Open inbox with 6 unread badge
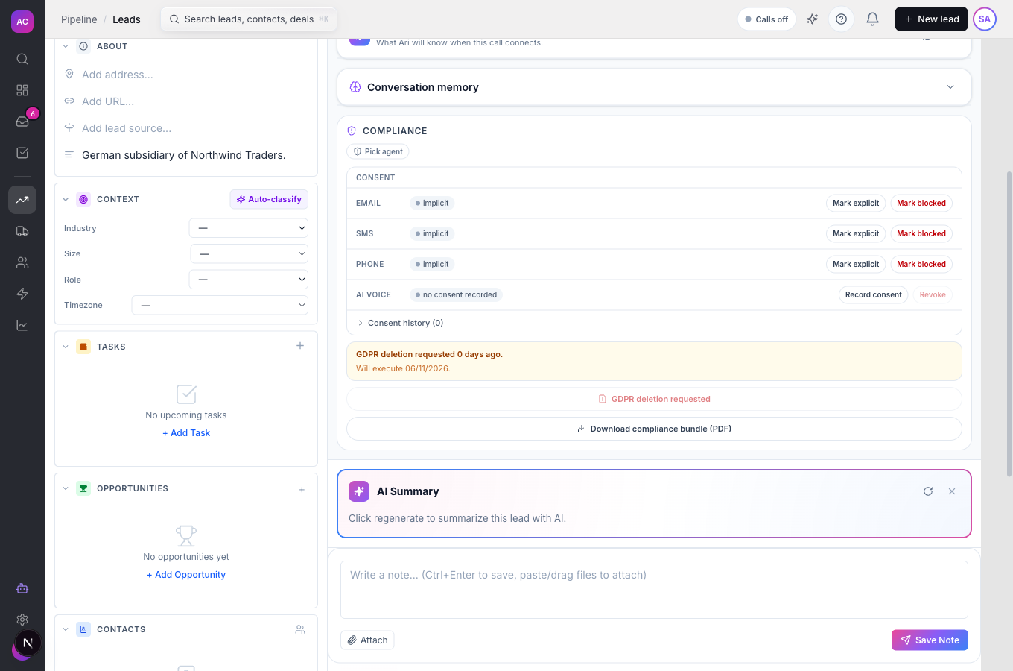 pyautogui.click(x=22, y=122)
